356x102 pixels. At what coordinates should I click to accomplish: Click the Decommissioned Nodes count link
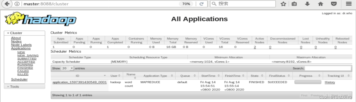tap(270, 47)
